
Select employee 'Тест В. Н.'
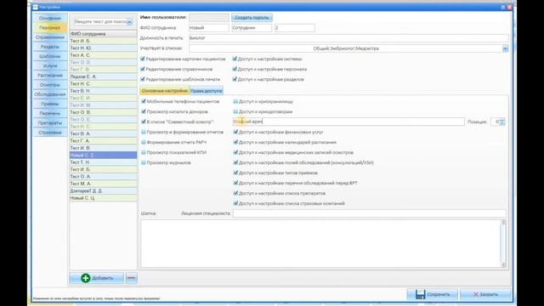pos(104,91)
